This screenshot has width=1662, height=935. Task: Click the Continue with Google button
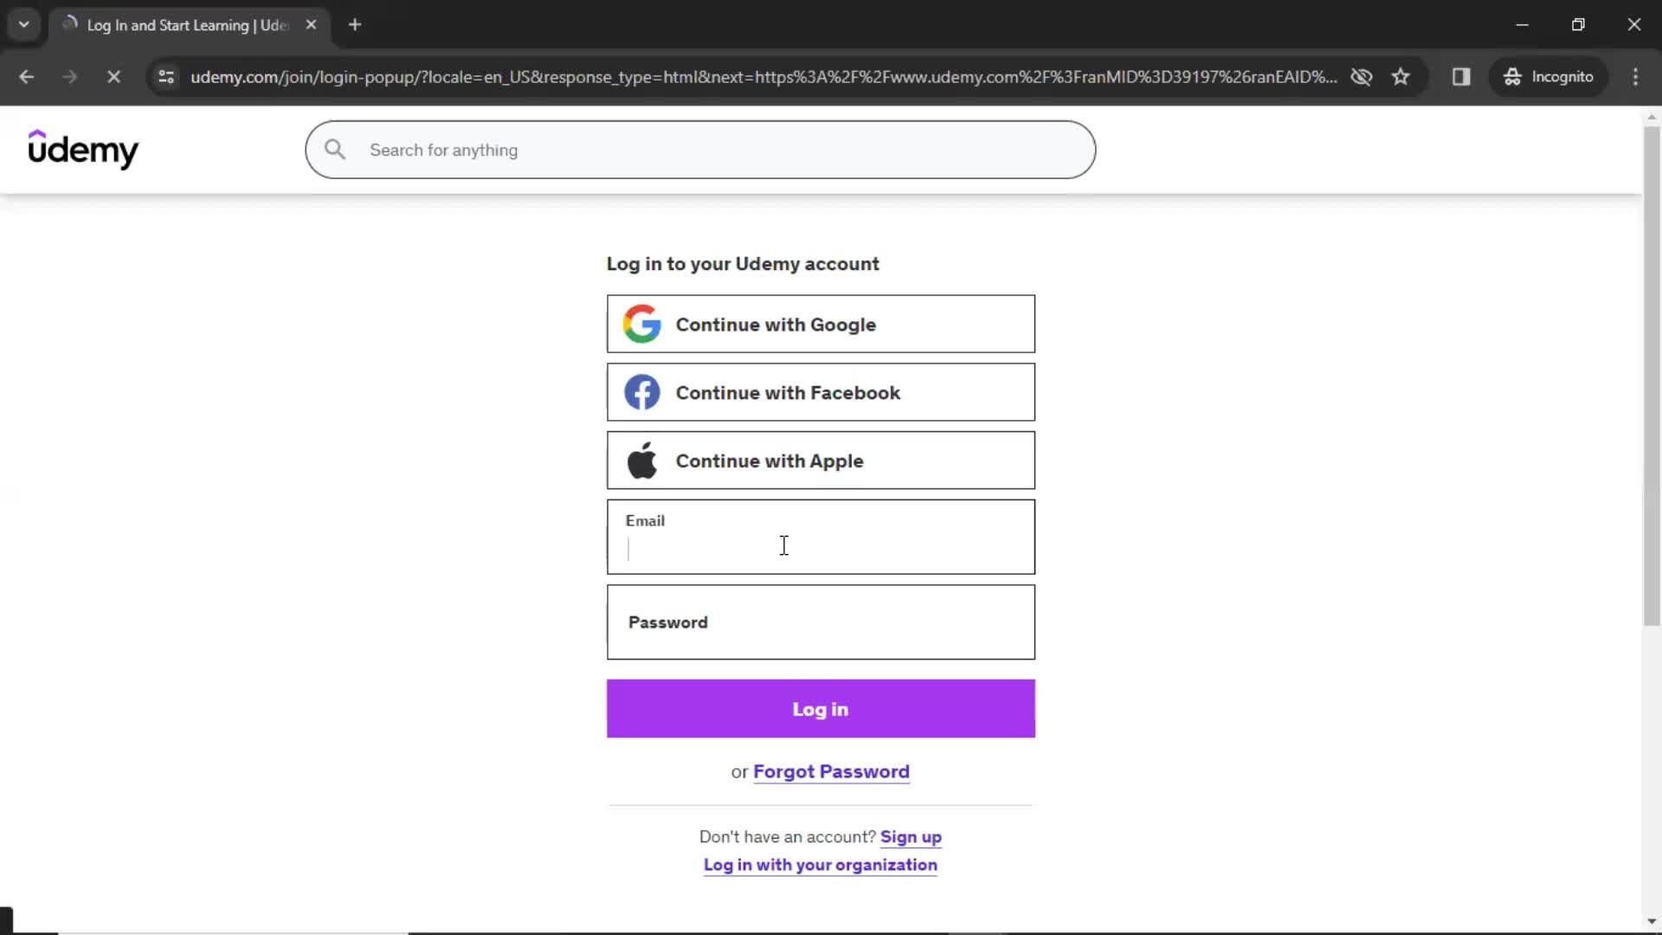point(821,325)
